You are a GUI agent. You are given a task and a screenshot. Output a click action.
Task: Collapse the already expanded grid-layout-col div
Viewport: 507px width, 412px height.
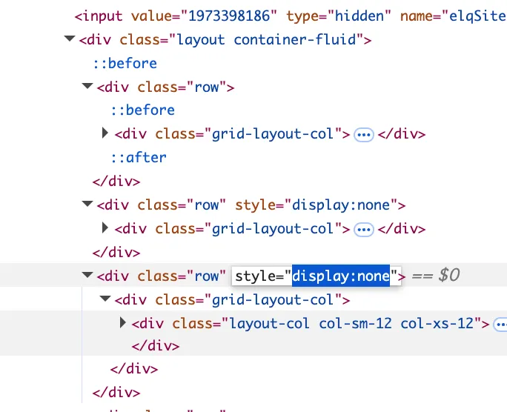pos(105,300)
